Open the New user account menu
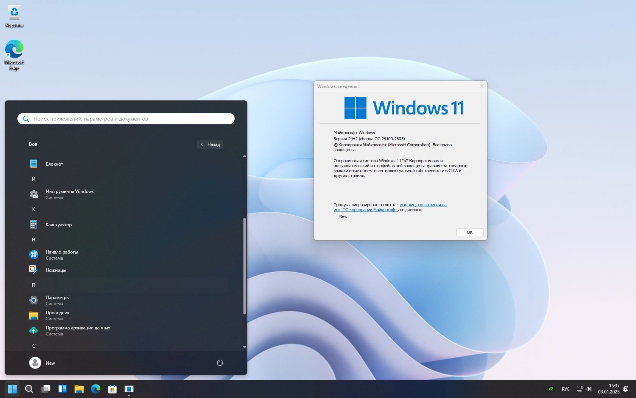 click(42, 363)
